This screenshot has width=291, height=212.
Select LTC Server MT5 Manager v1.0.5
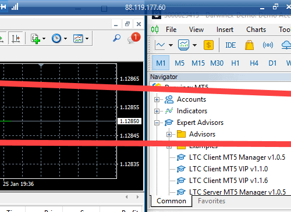(237, 192)
